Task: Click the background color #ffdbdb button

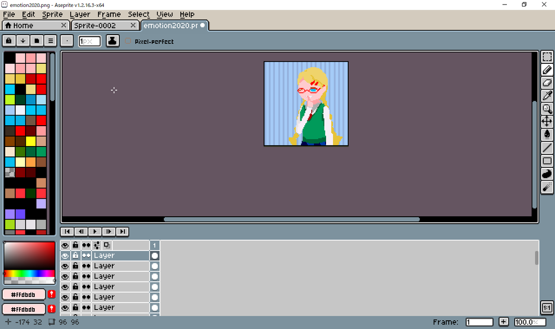Action: pos(24,309)
